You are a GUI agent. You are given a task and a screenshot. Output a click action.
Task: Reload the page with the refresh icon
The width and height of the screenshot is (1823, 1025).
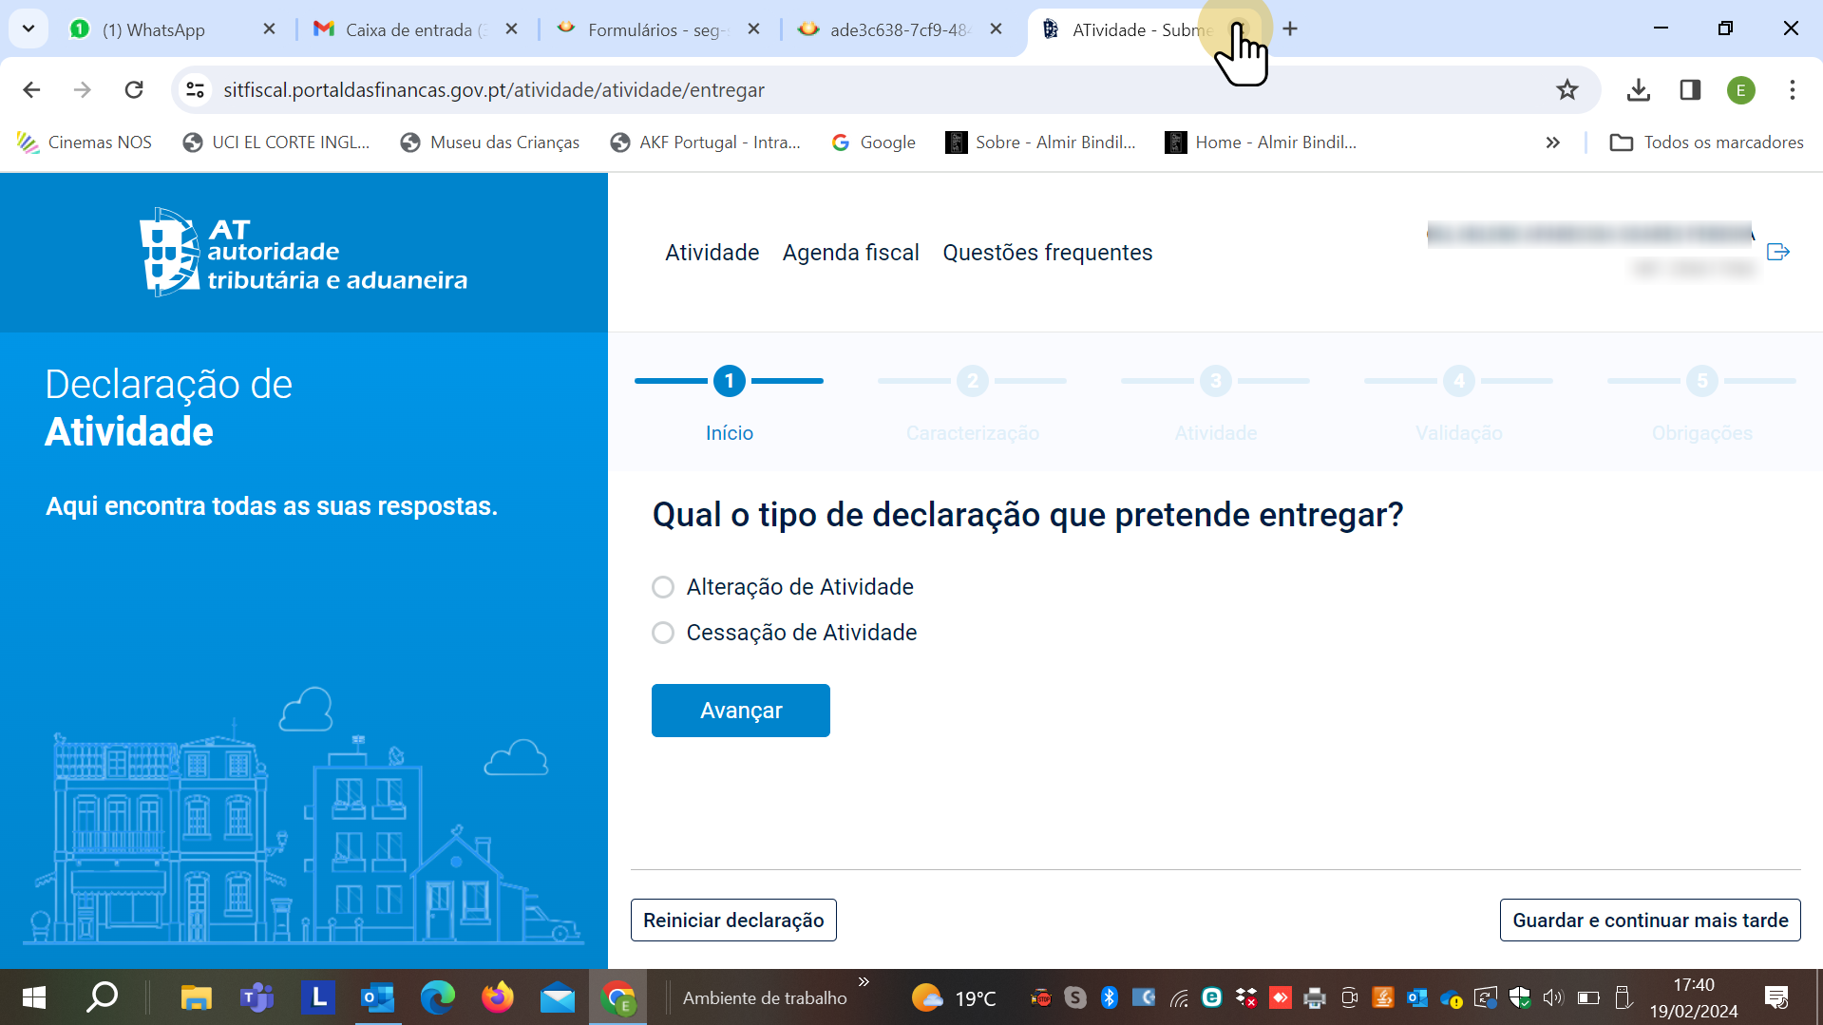click(134, 90)
